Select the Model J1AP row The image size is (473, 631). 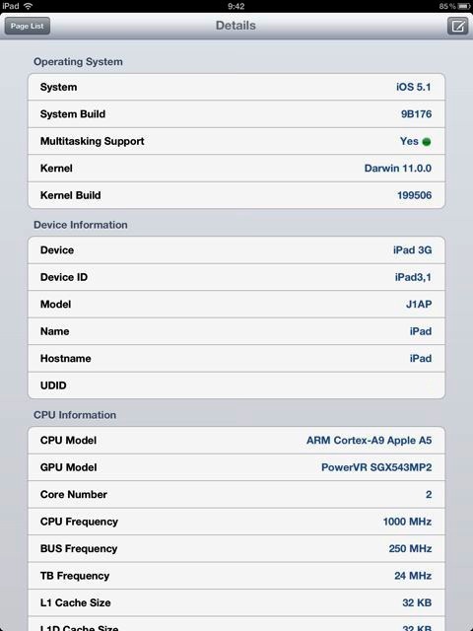pyautogui.click(x=236, y=305)
